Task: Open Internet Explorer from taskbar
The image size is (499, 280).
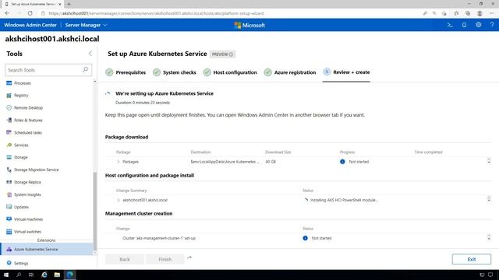Action: (x=44, y=275)
